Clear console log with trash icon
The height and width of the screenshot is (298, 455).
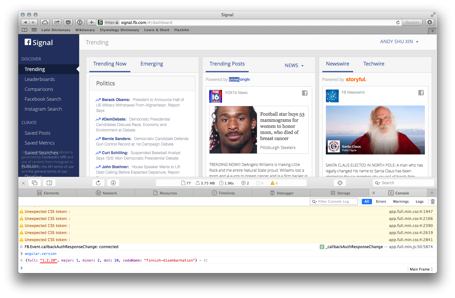coord(433,201)
